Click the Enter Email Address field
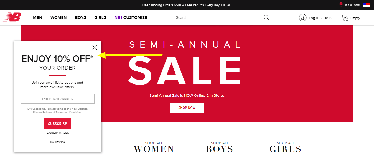374x166 pixels. [57, 99]
